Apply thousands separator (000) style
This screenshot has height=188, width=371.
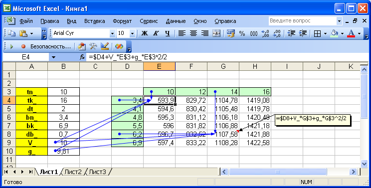click(x=254, y=34)
